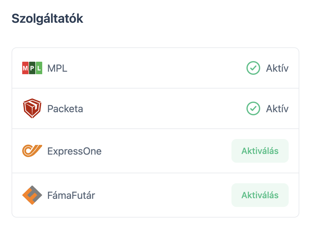Click blank middle area of the MPL row

pos(156,68)
